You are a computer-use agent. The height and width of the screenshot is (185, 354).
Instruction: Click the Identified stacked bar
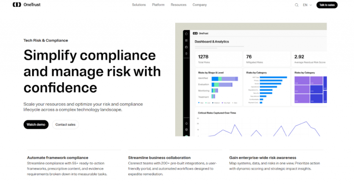(x=225, y=79)
